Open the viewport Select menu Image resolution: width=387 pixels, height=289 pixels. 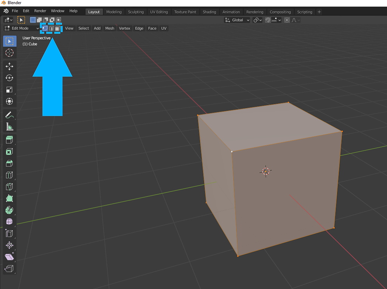tap(84, 28)
